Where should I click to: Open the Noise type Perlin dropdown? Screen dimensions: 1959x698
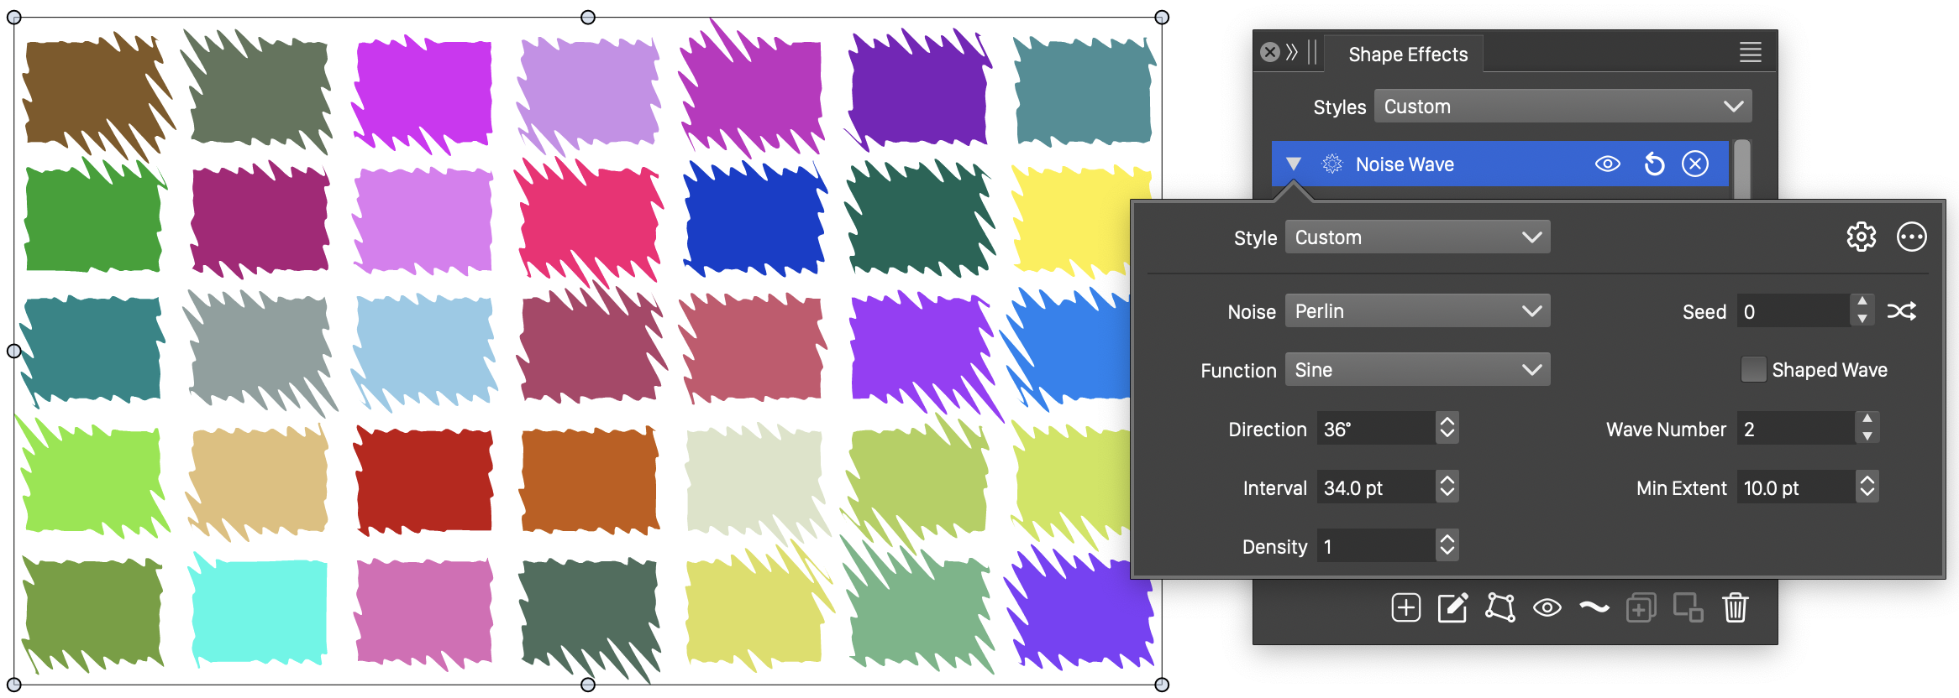coord(1417,311)
